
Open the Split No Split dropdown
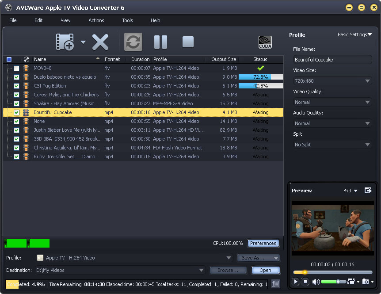pos(332,145)
